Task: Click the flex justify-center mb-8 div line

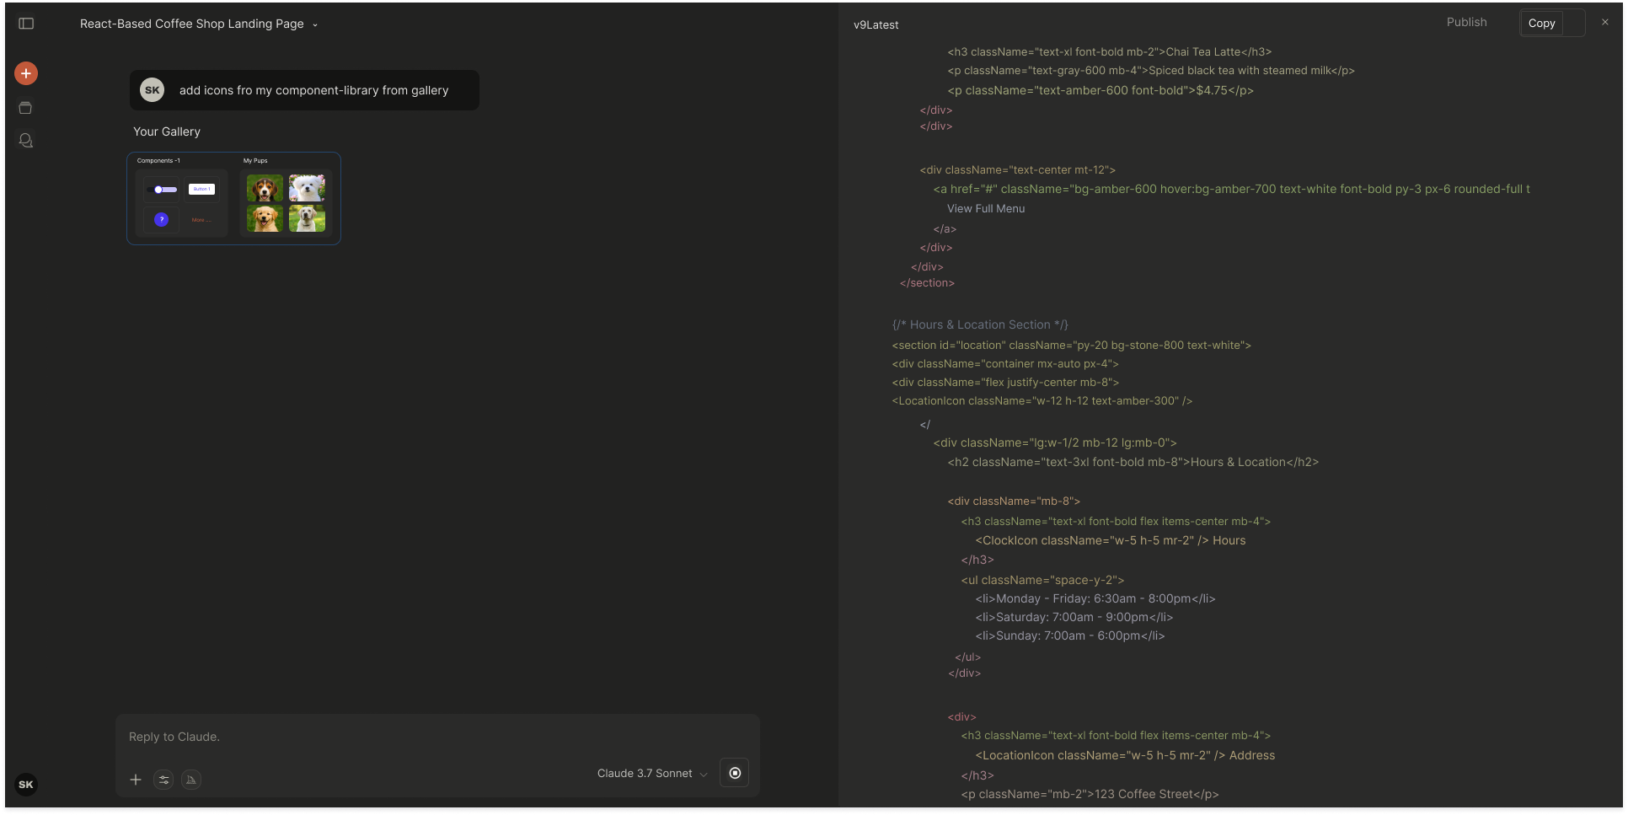Action: 1005,382
